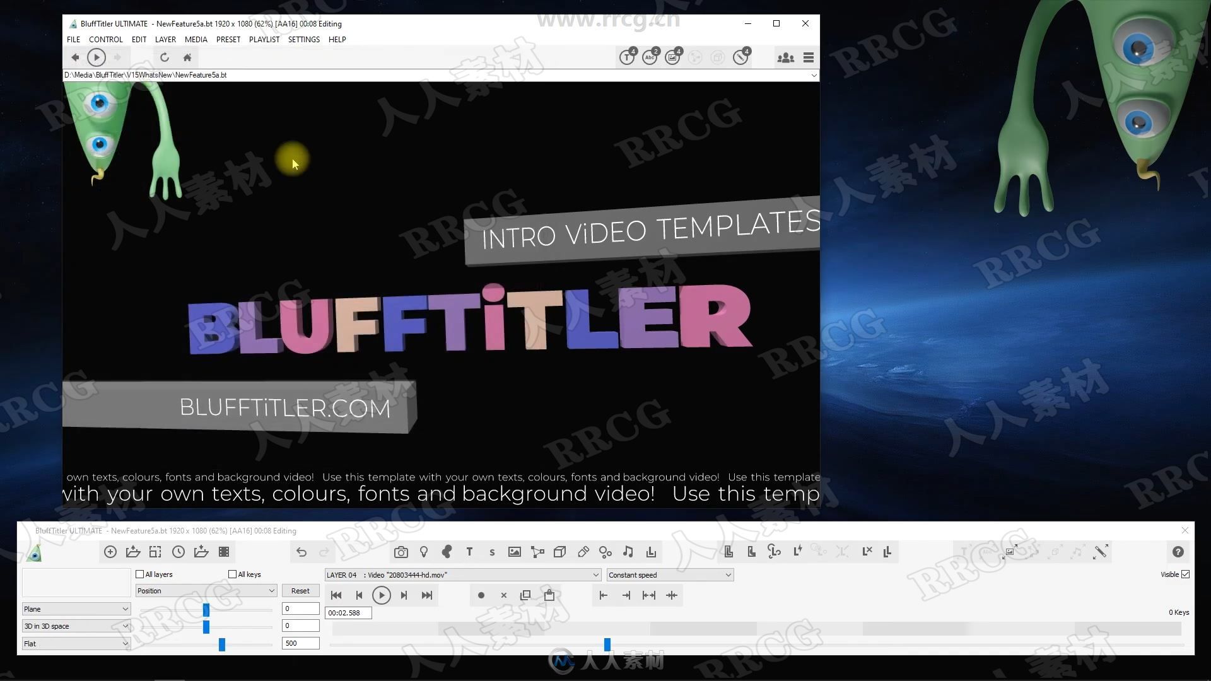
Task: Click the time field showing 00:02.588
Action: [348, 613]
